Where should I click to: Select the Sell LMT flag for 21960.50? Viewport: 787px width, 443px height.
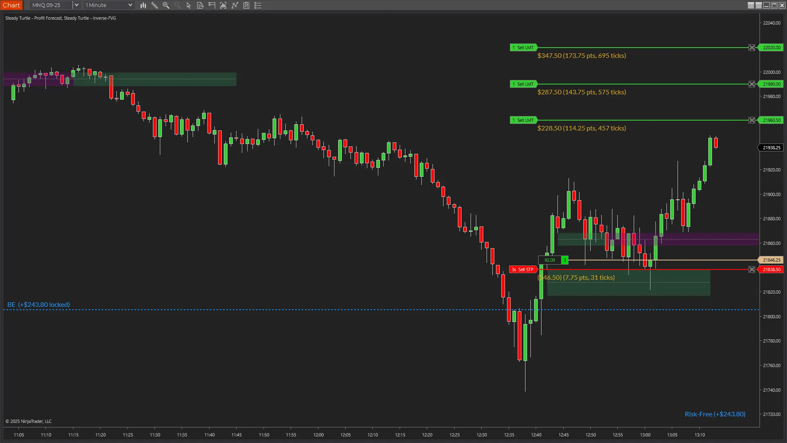(523, 120)
